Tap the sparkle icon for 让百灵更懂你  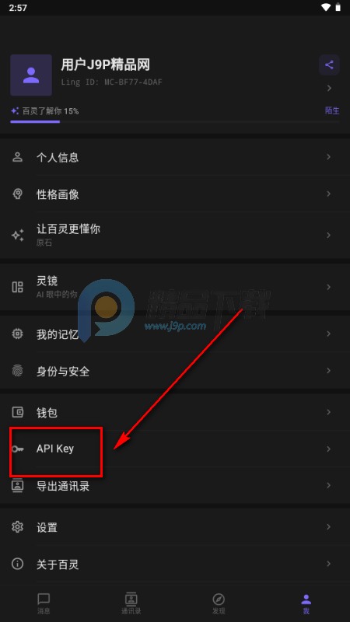click(17, 235)
